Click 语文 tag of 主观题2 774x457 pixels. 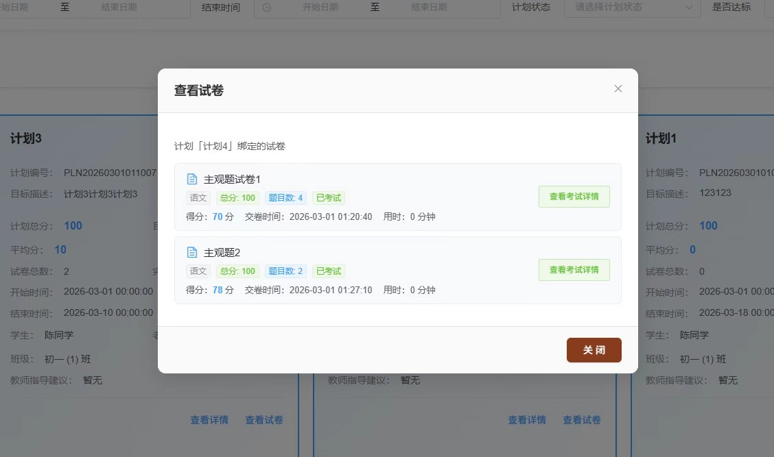(x=198, y=271)
